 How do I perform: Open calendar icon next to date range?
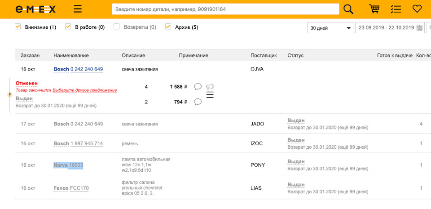tap(419, 27)
